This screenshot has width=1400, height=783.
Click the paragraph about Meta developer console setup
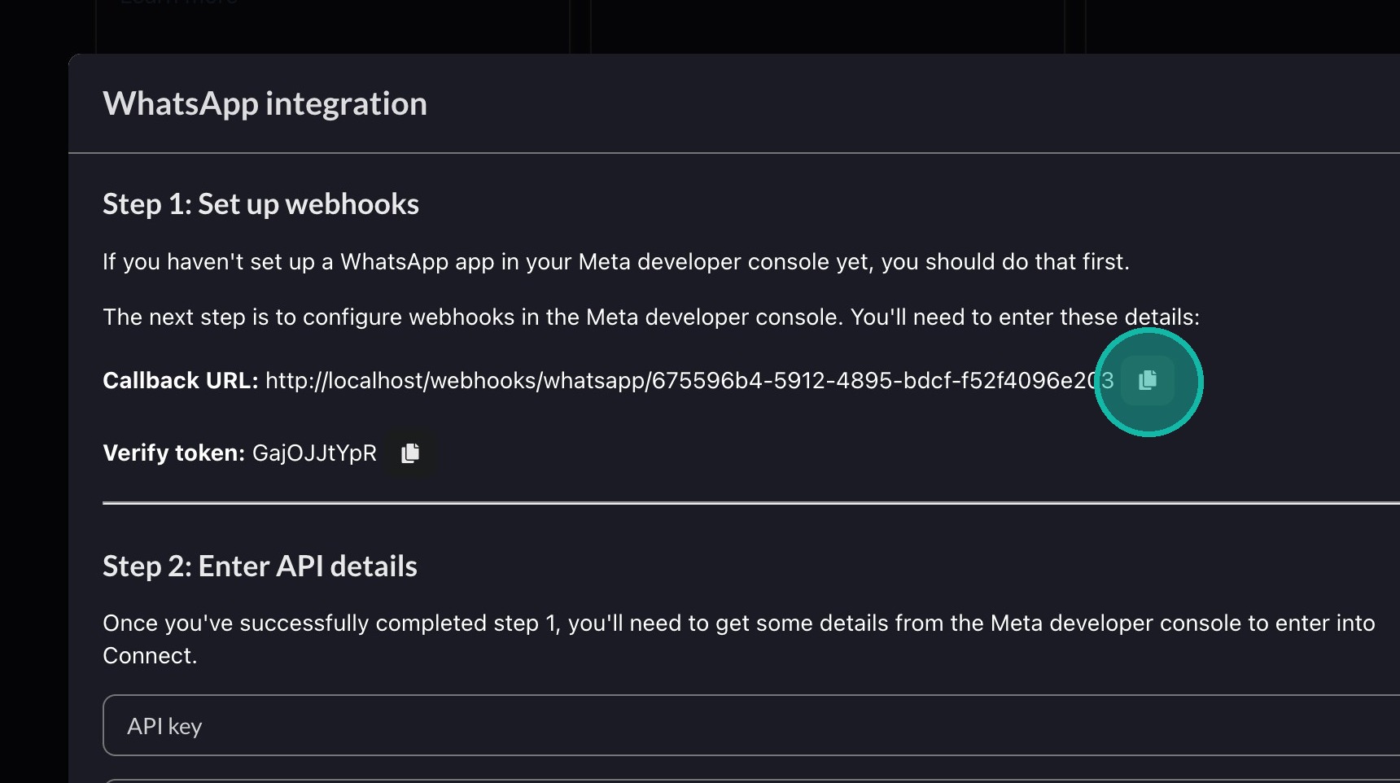click(615, 262)
